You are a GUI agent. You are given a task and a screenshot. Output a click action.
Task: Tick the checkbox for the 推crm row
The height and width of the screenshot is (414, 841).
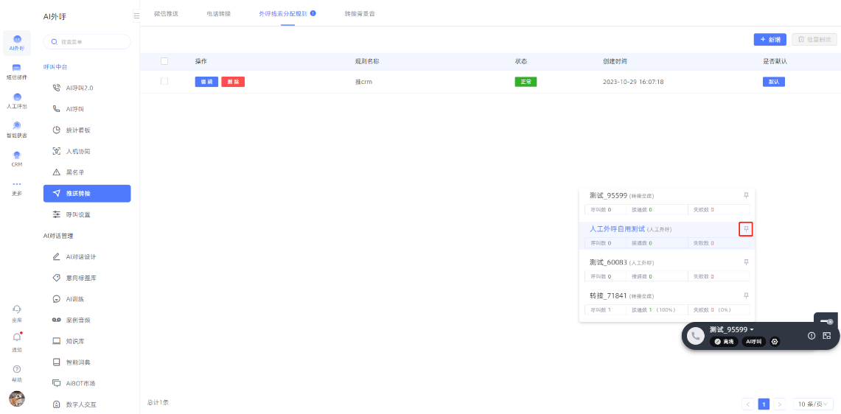coord(164,82)
